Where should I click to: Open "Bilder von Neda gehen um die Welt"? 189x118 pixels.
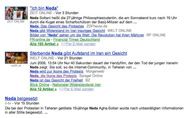pos(87,35)
